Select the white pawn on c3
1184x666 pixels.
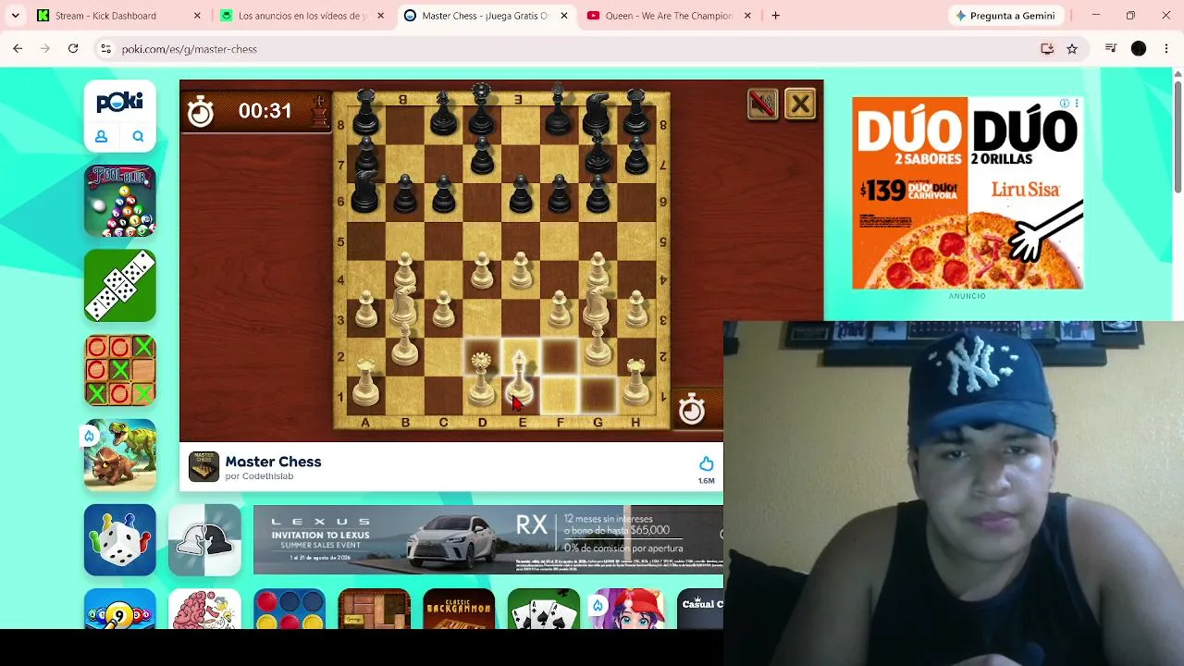(444, 309)
